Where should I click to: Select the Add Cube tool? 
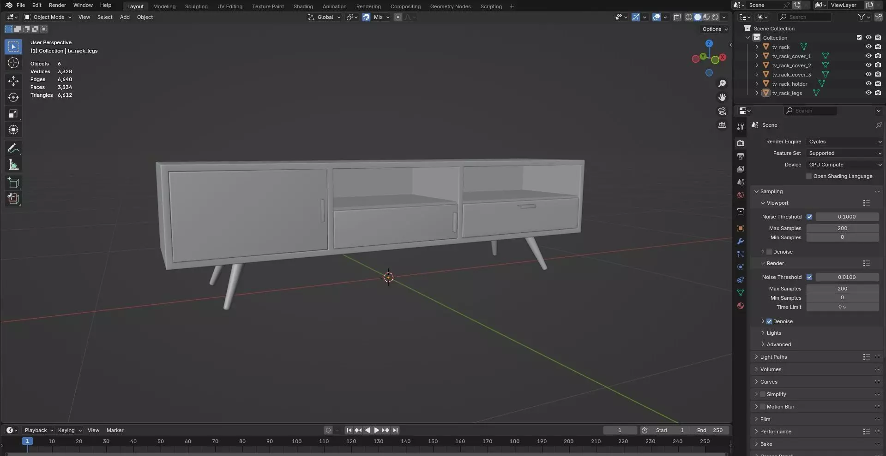tap(13, 183)
